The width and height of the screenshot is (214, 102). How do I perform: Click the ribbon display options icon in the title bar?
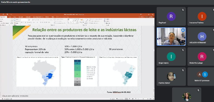point(141,14)
